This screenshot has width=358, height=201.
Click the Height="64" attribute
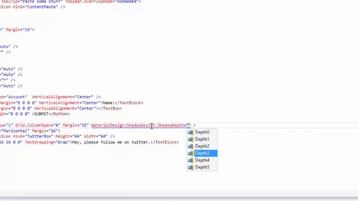pos(68,136)
